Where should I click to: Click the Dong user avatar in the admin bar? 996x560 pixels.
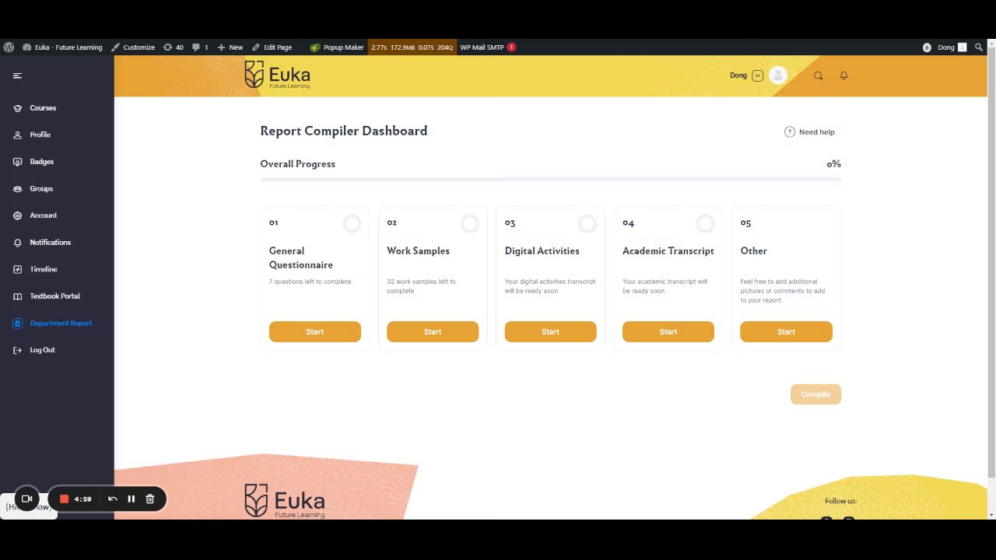tap(963, 47)
